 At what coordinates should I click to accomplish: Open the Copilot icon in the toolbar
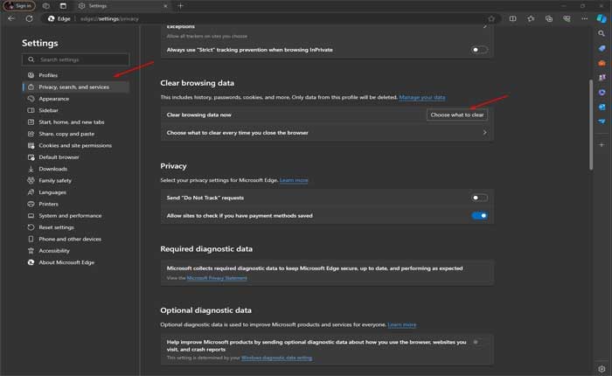602,17
